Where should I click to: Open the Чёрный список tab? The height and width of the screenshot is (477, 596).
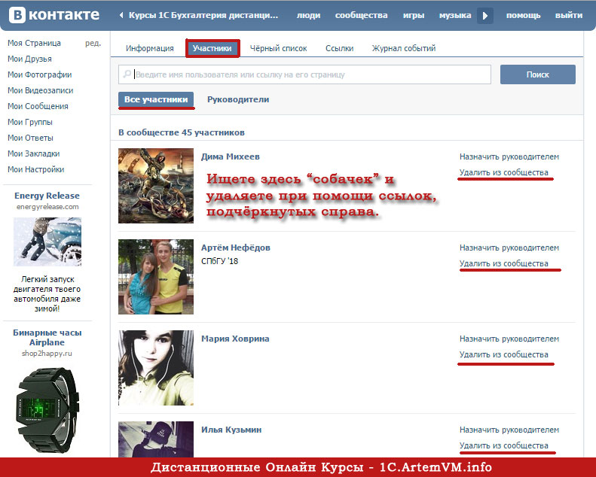tap(278, 48)
